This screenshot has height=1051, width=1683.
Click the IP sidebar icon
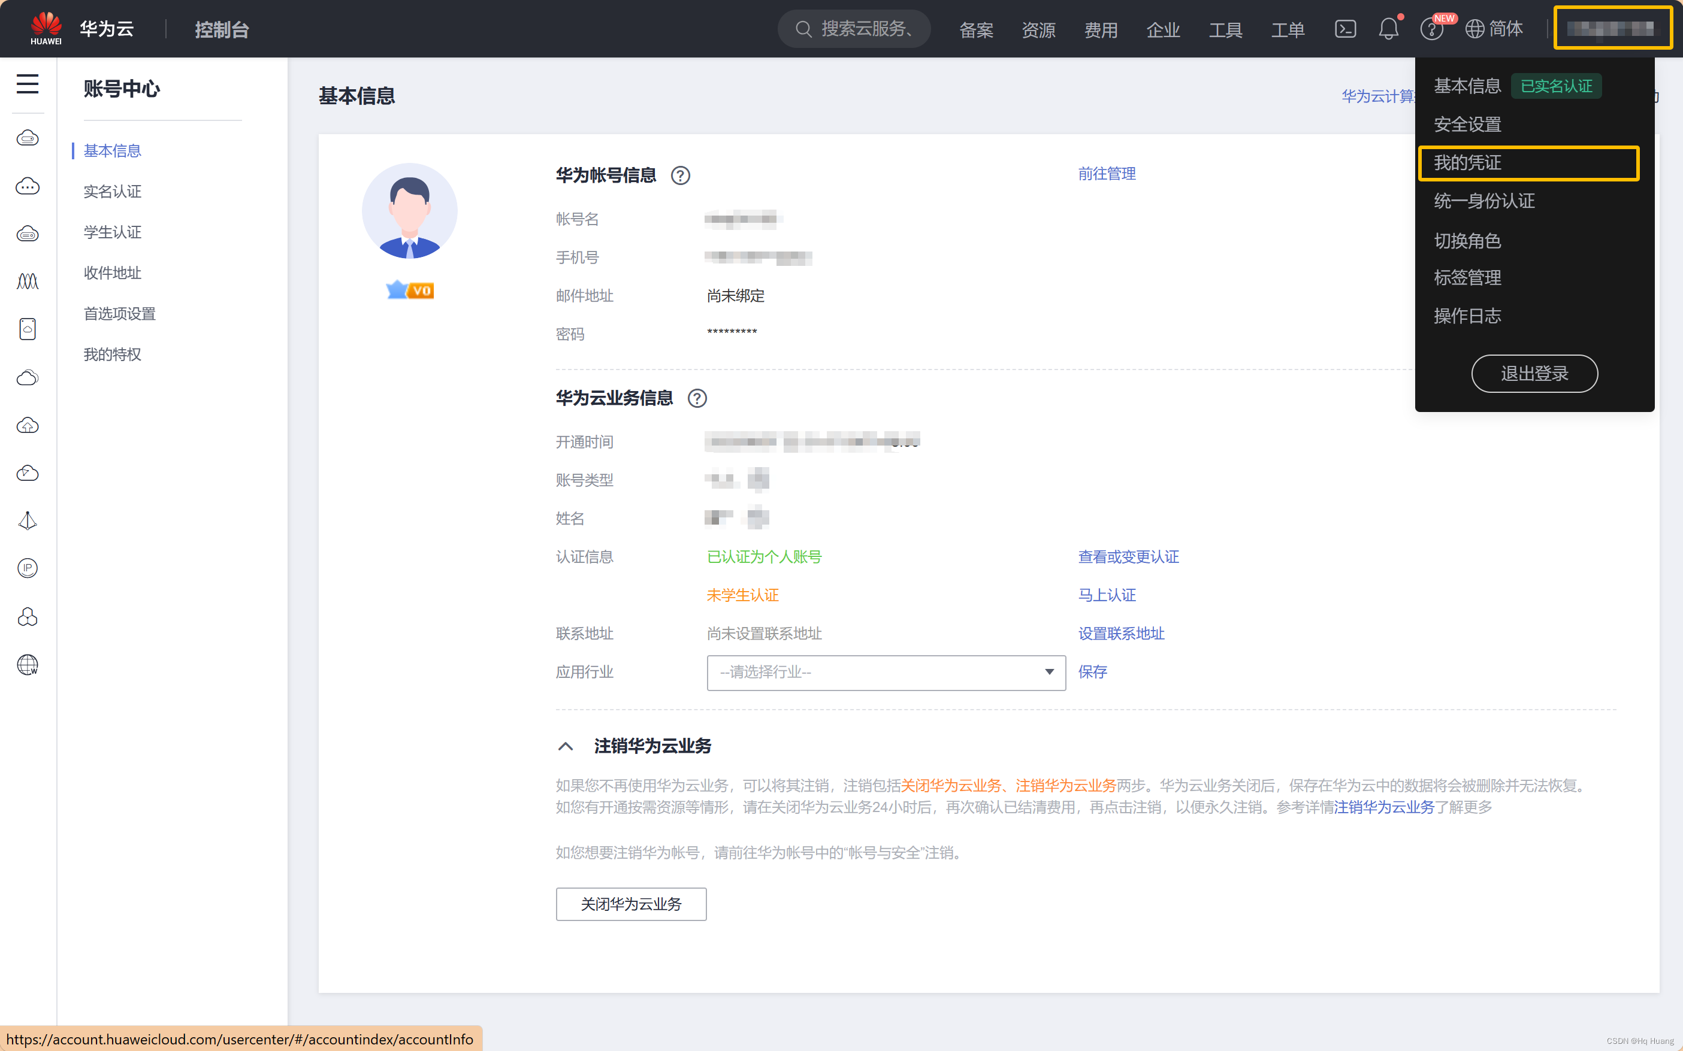coord(27,568)
